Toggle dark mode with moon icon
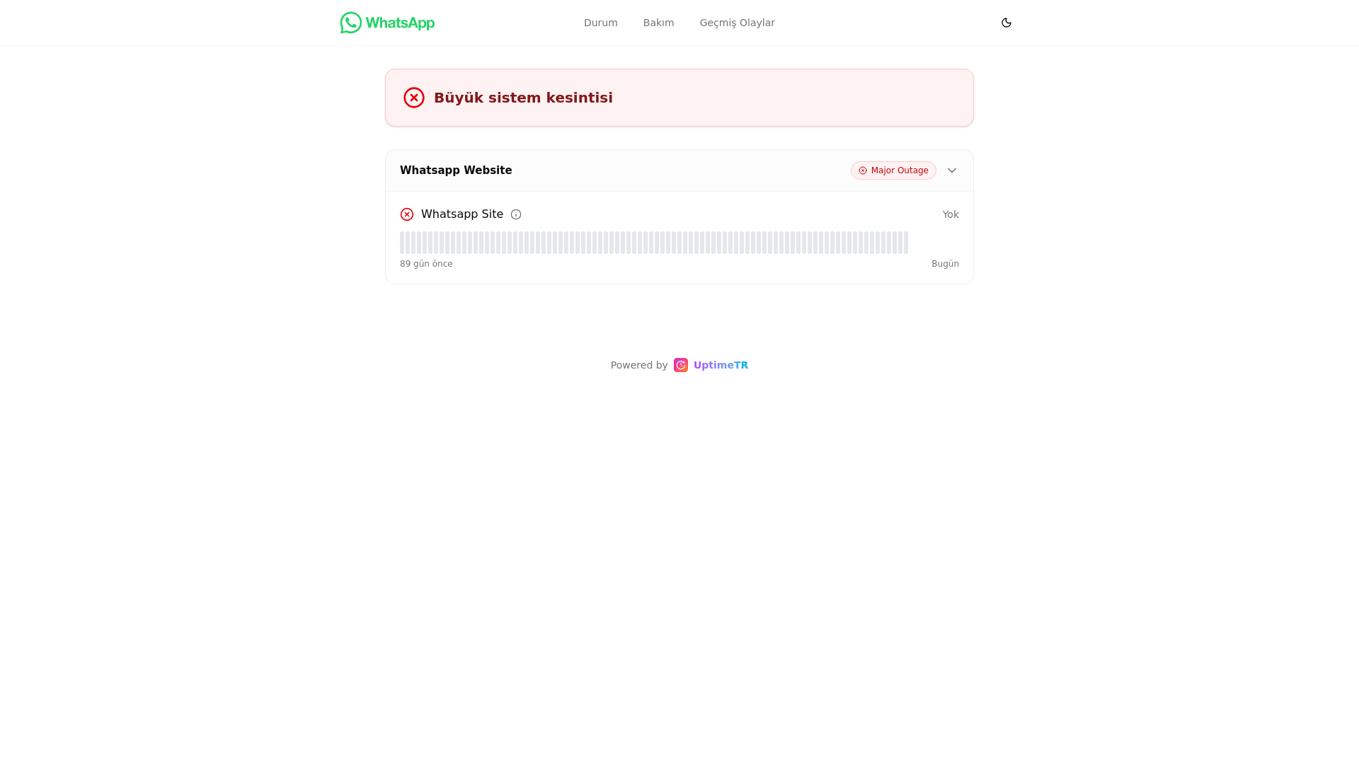The image size is (1359, 764). click(x=1007, y=23)
